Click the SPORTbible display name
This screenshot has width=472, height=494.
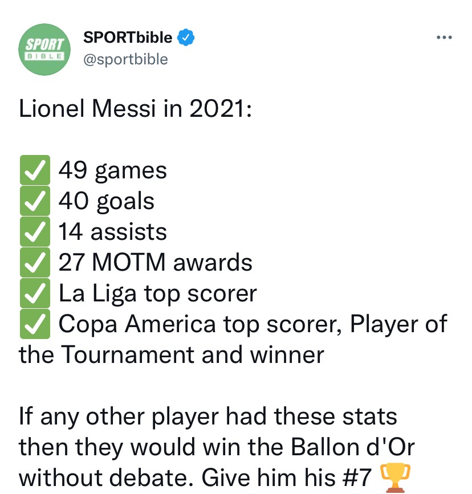(128, 38)
